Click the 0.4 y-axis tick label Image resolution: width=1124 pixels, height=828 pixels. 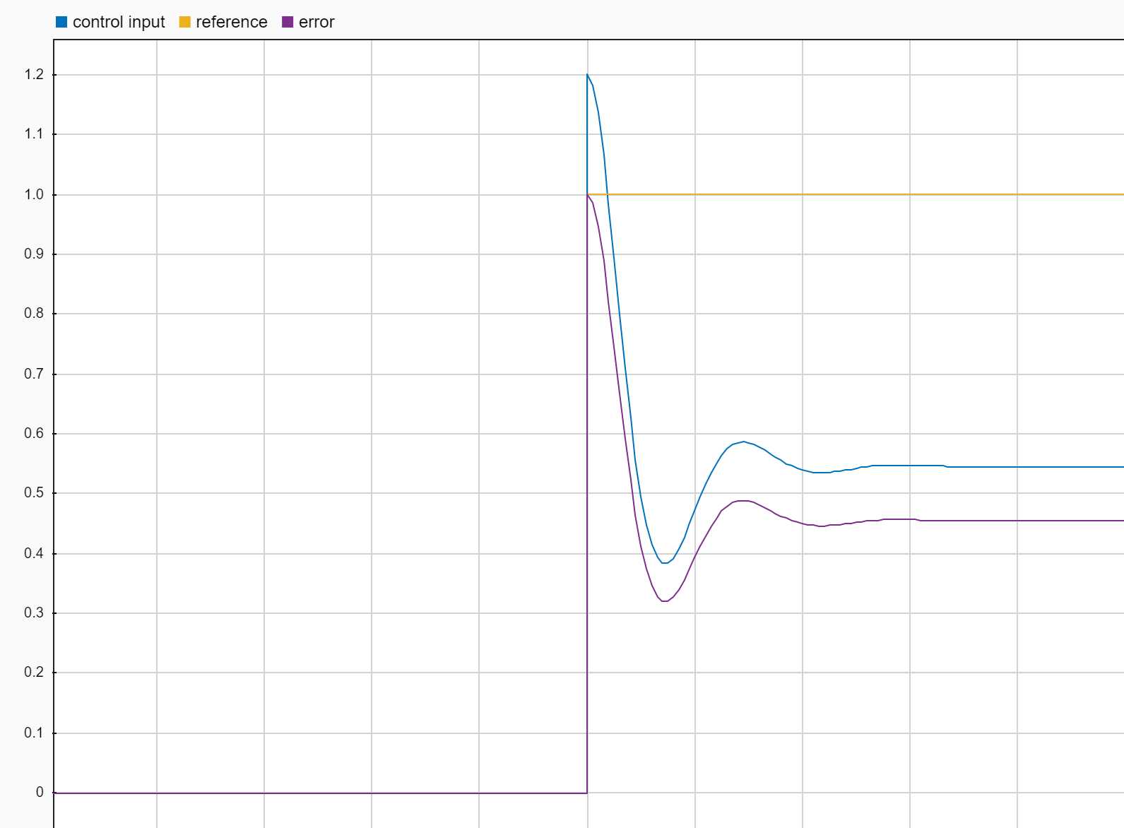coord(34,553)
